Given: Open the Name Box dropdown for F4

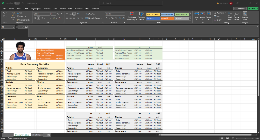Looking at the screenshot, I should click(13, 27).
